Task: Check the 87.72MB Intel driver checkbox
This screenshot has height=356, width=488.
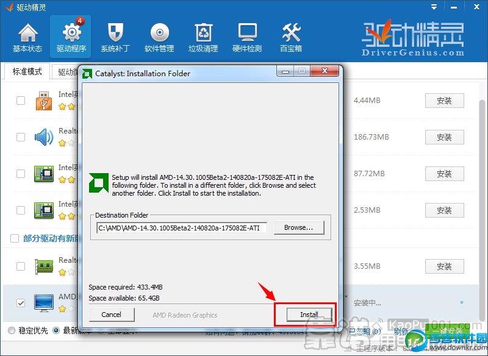Action: click(21, 174)
